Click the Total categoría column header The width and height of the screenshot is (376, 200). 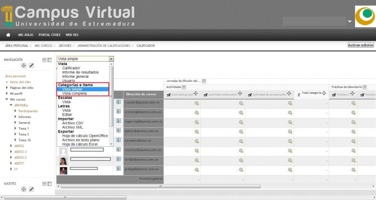click(311, 94)
